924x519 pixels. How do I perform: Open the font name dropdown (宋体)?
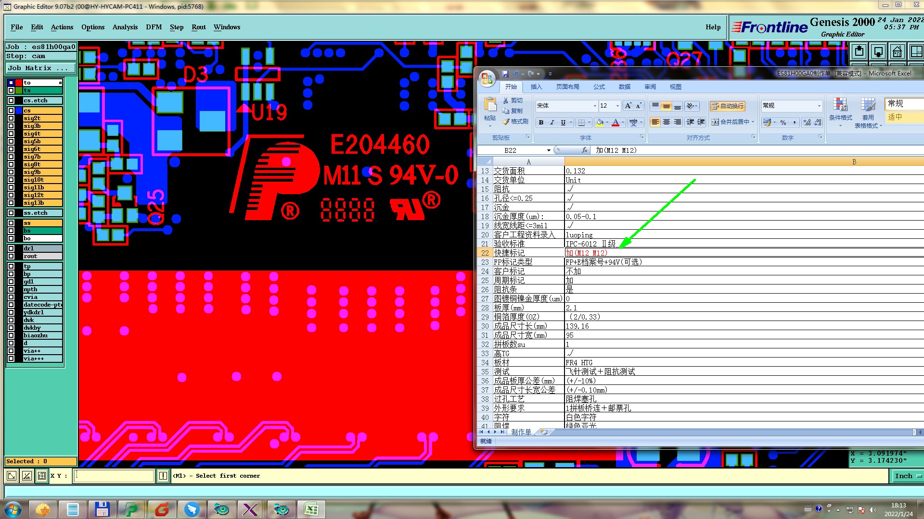pos(595,106)
